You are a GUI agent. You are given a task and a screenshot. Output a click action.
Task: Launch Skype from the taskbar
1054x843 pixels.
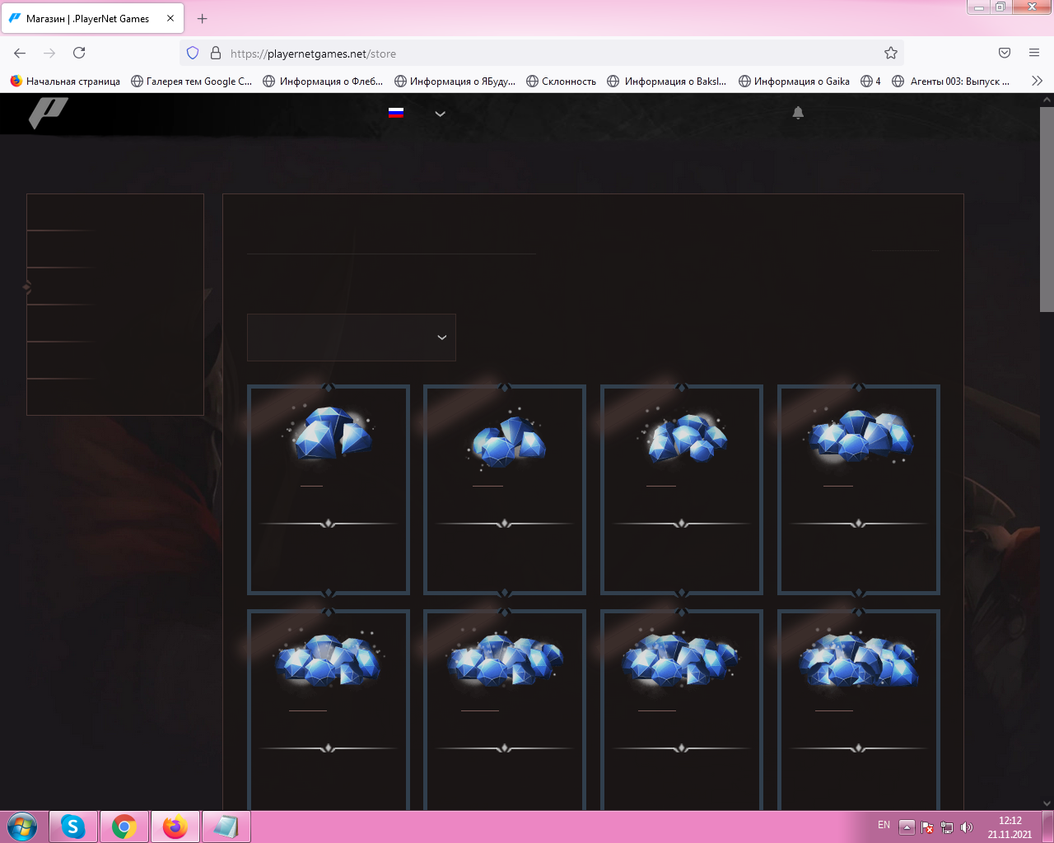pyautogui.click(x=73, y=827)
